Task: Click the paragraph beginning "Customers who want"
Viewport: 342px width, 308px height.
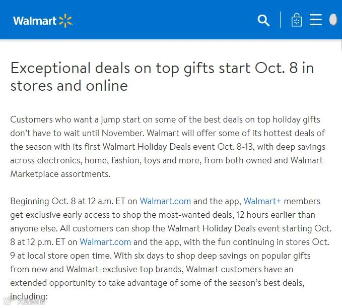Action: (168, 147)
